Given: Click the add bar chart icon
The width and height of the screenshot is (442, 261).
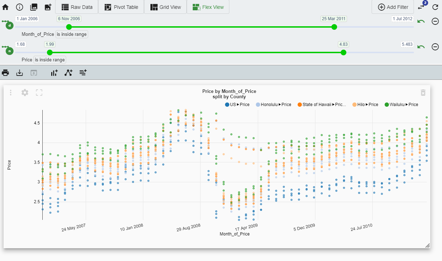Looking at the screenshot, I should [x=54, y=73].
